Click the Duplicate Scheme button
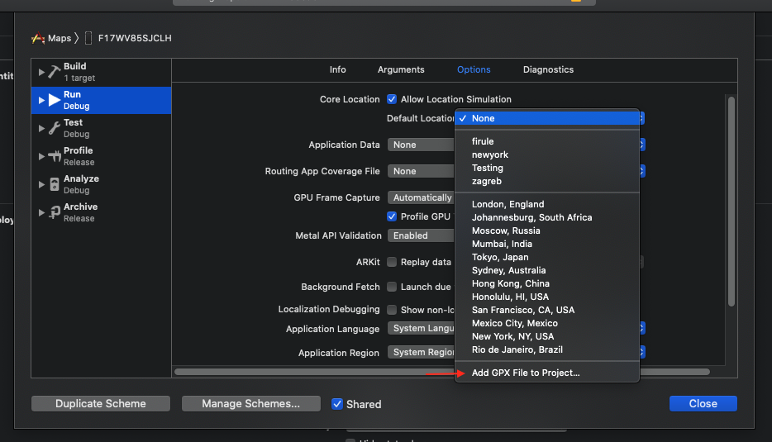Image resolution: width=772 pixels, height=442 pixels. pyautogui.click(x=101, y=404)
